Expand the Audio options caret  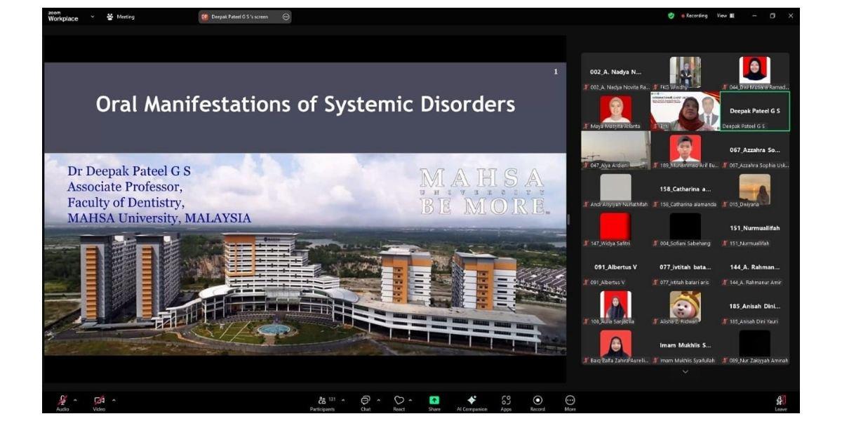click(x=75, y=400)
